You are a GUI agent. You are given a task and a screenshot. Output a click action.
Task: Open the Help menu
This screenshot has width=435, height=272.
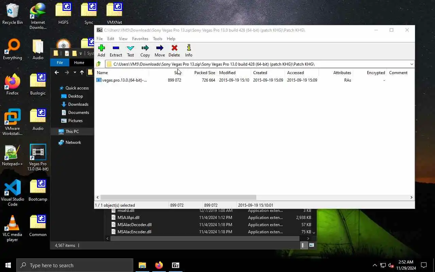171,39
